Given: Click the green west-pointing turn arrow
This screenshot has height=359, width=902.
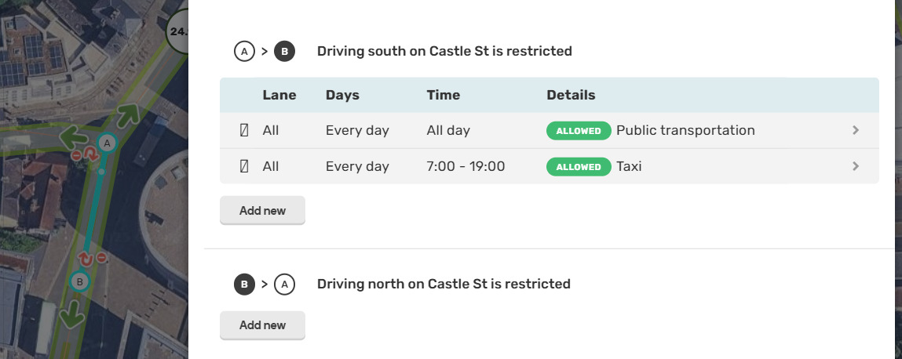Looking at the screenshot, I should click(75, 139).
